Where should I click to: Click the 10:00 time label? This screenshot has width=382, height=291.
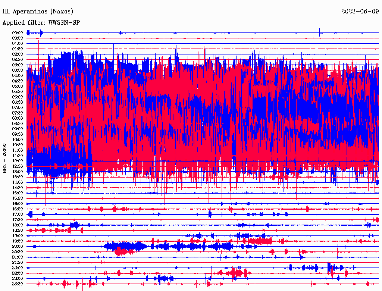[18, 140]
